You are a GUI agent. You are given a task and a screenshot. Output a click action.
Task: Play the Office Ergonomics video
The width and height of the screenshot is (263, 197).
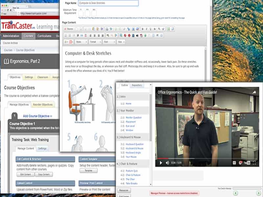click(161, 163)
